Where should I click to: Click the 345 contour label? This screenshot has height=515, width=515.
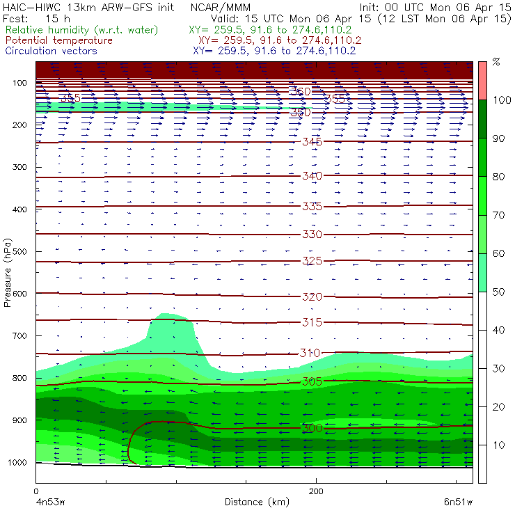coord(312,142)
